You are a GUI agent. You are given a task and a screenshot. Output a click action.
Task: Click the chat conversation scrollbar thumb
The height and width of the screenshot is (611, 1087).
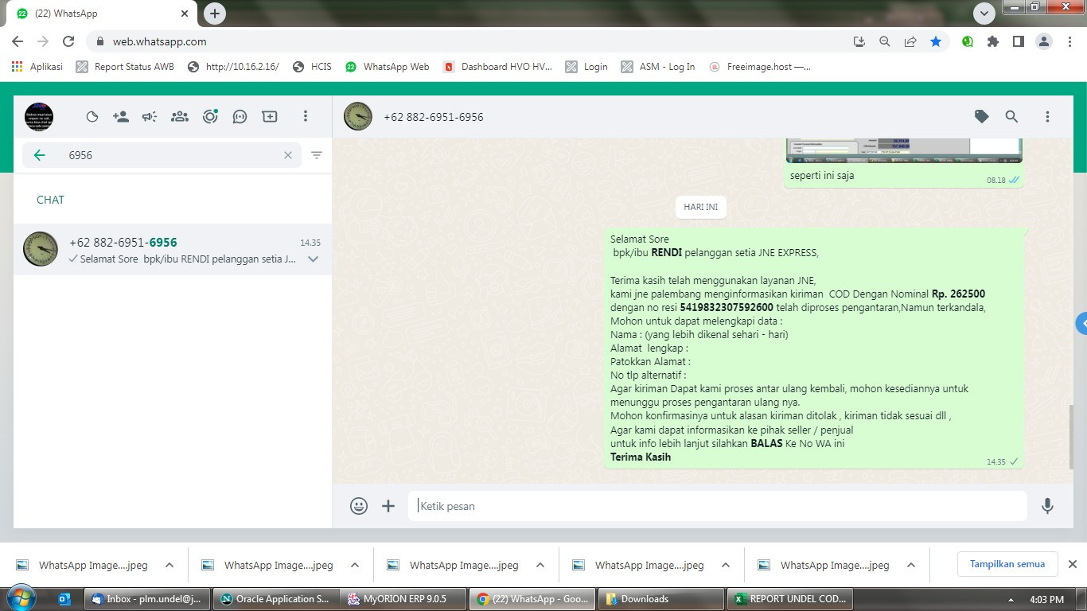[x=1071, y=438]
